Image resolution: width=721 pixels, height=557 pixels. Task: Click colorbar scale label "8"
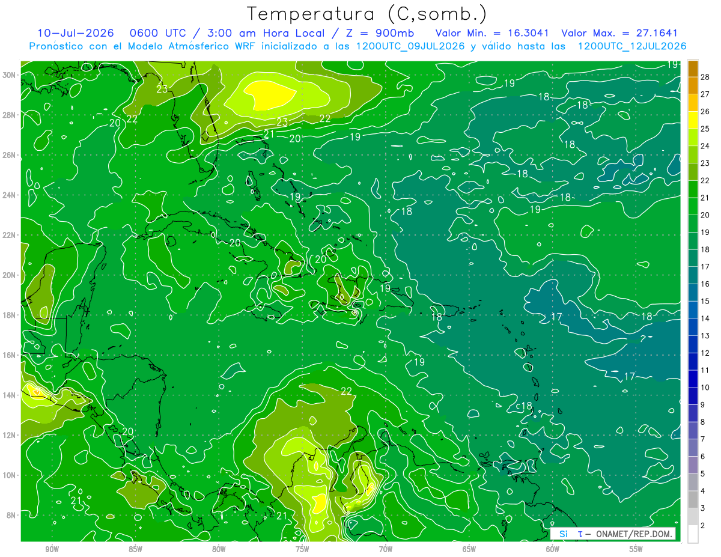[703, 422]
